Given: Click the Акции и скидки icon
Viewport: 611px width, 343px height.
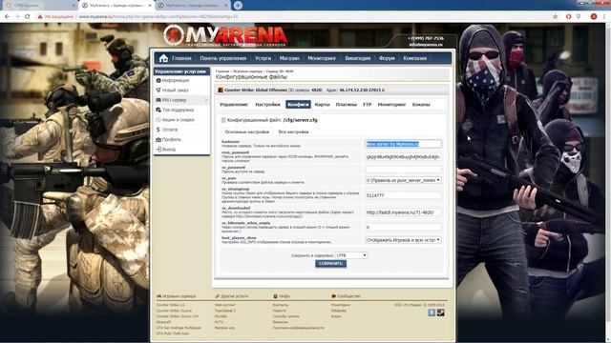Looking at the screenshot, I should [158, 120].
